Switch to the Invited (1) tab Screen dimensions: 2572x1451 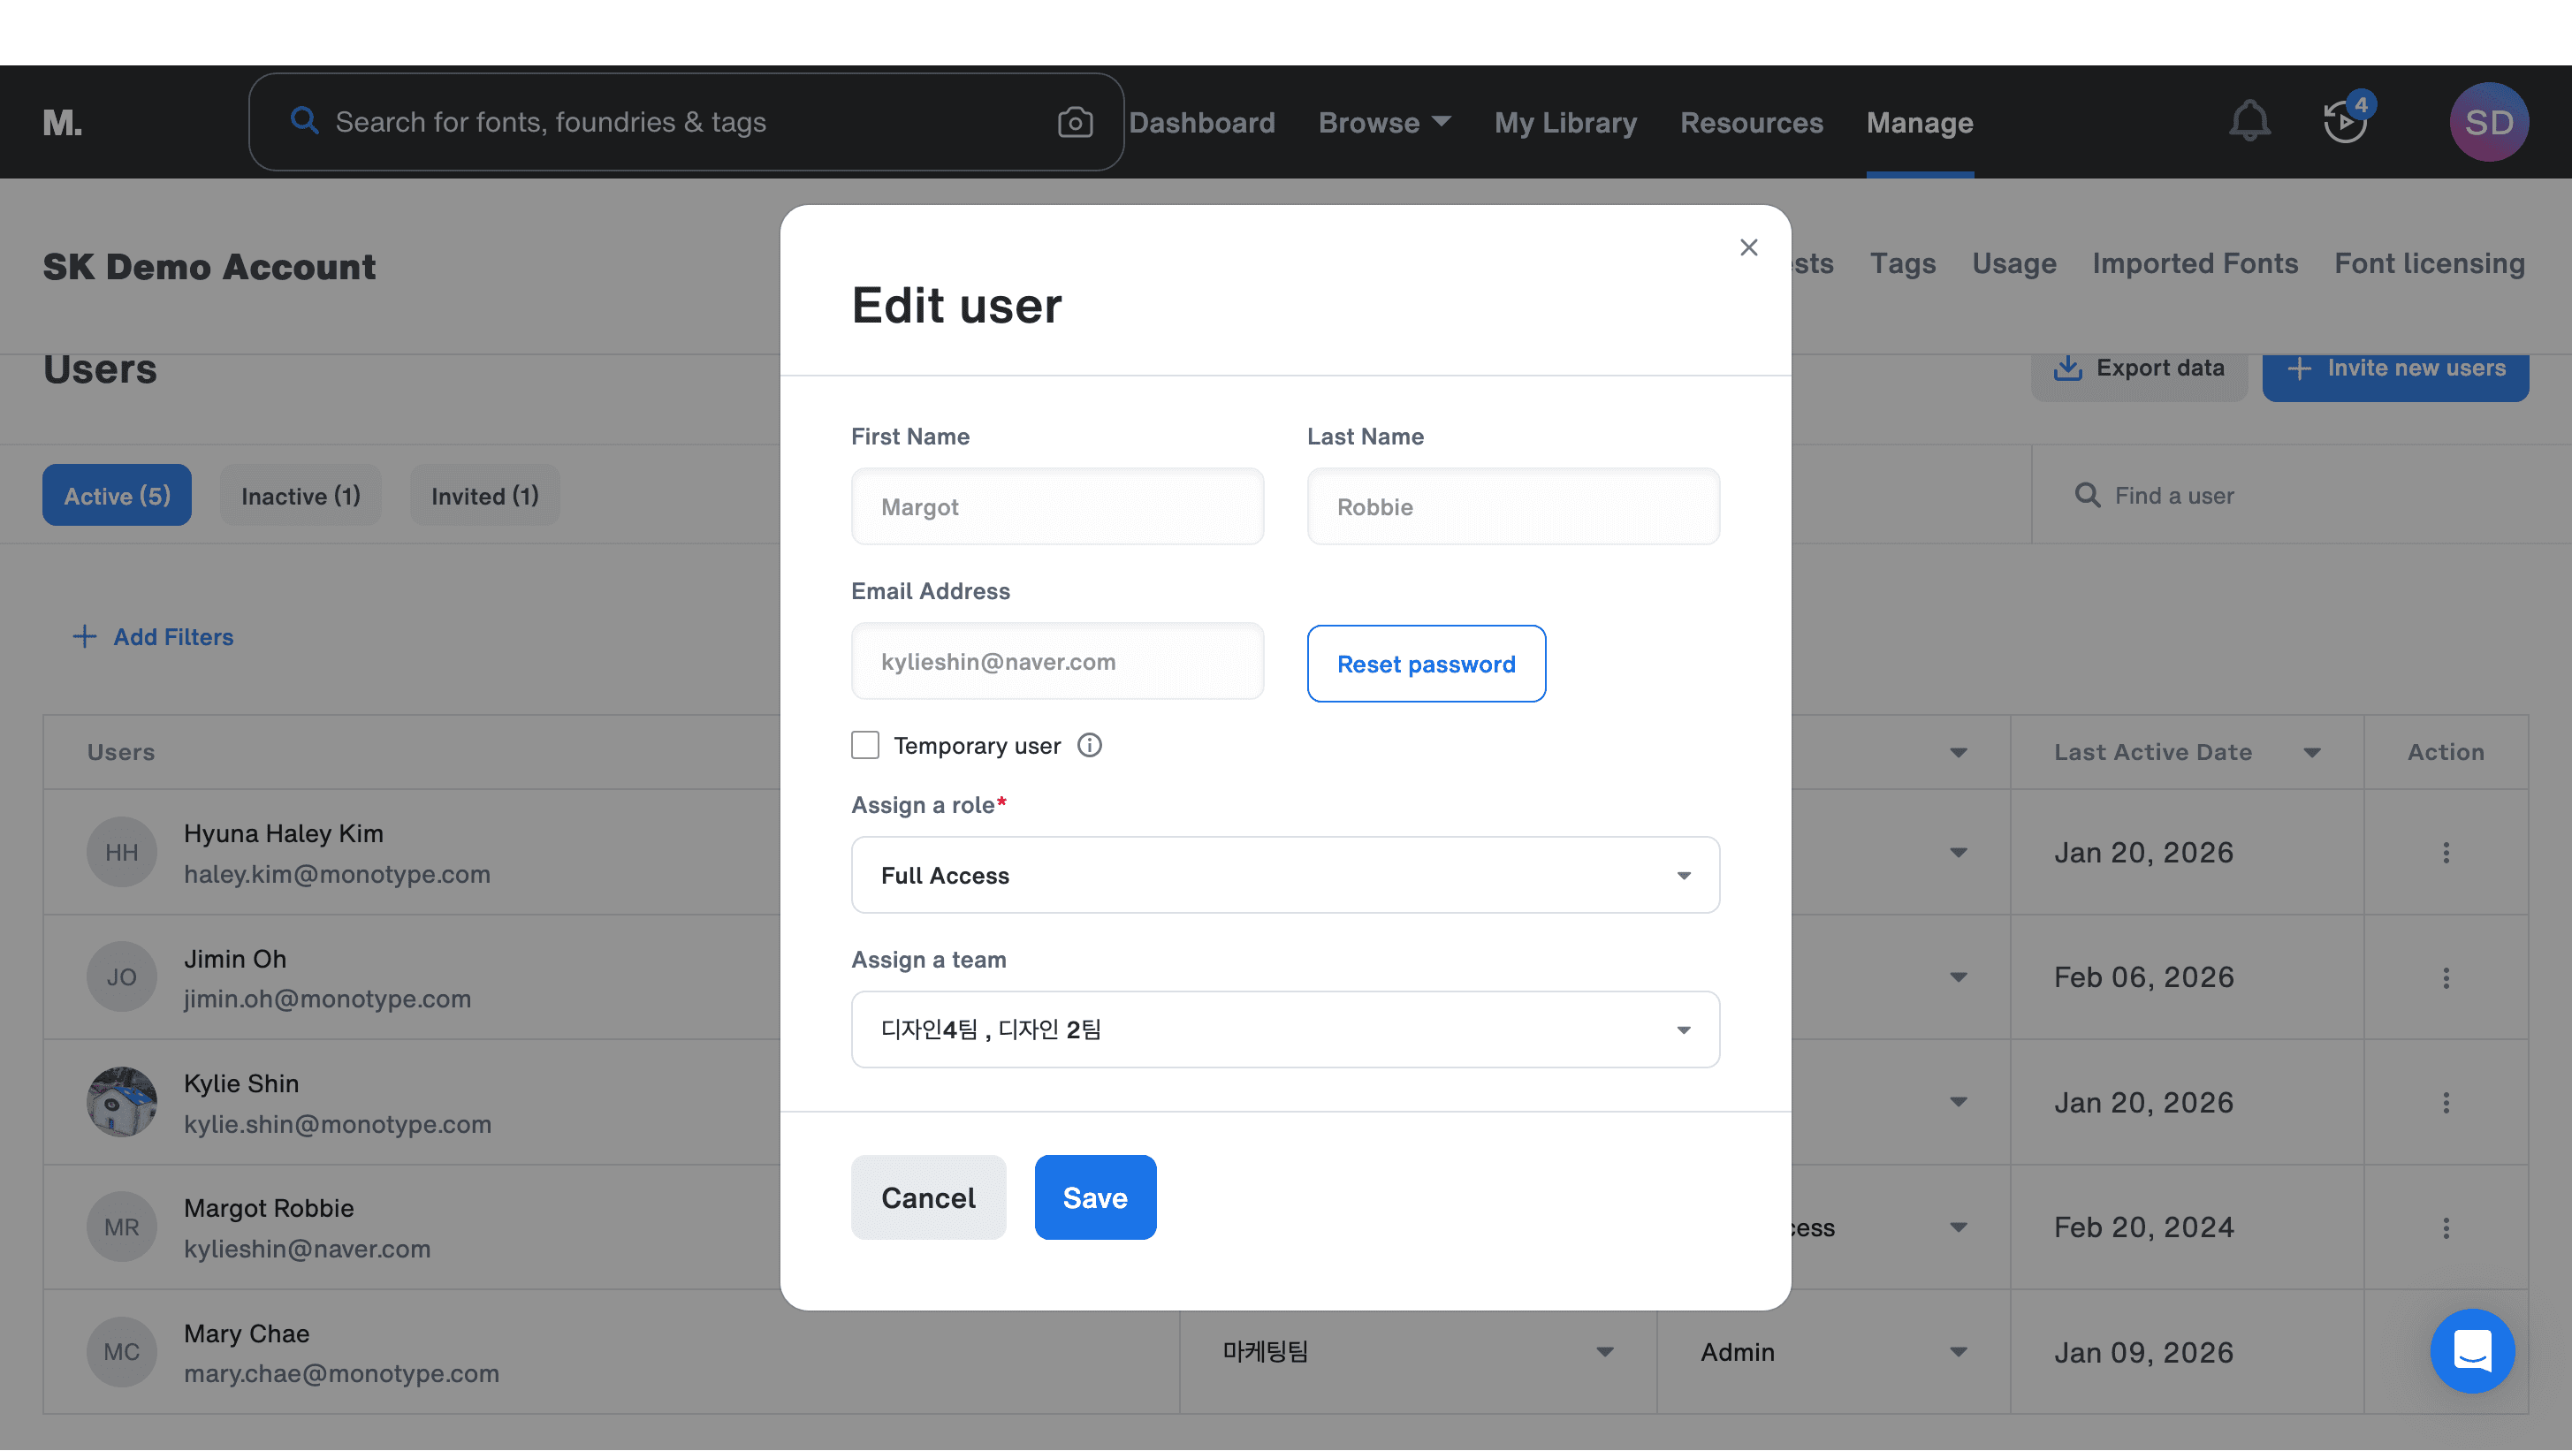tap(484, 496)
